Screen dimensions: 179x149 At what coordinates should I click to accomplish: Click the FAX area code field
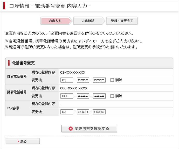point(67,112)
